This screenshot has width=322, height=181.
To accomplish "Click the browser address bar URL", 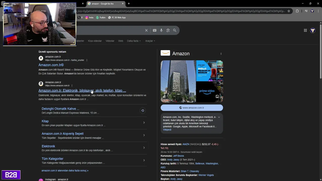I will pos(180,11).
